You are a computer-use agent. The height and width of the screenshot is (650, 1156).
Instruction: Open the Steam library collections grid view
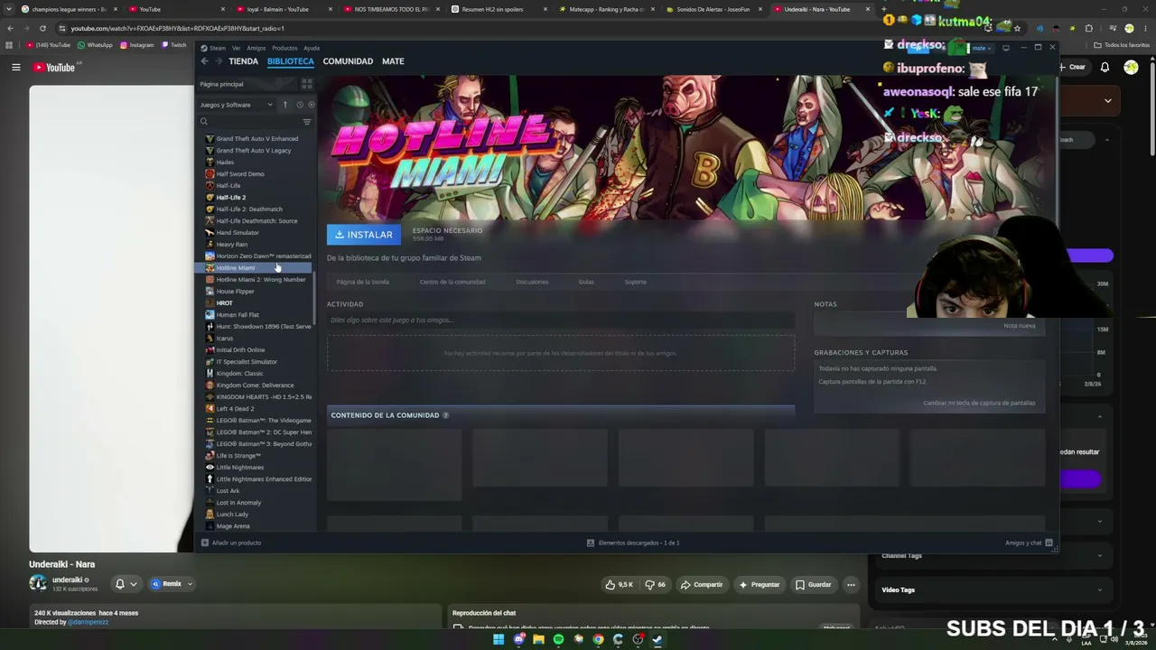point(307,84)
